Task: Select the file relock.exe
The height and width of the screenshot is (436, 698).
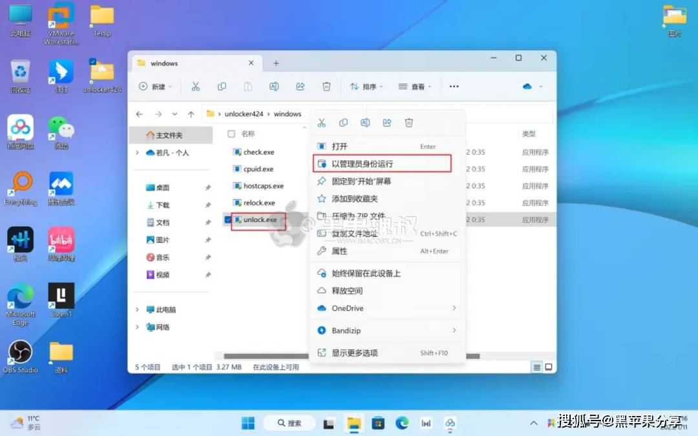Action: (259, 203)
